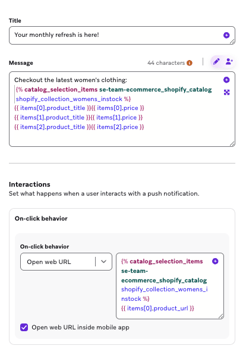Screen dimensions: 246x352
Task: Click the plus icon in URL field
Action: 215,261
